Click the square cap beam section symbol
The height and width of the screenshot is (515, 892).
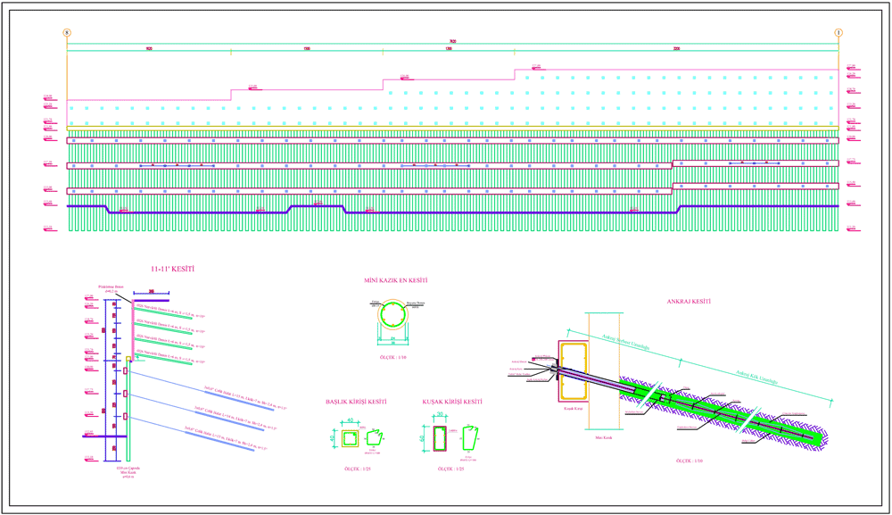(351, 437)
